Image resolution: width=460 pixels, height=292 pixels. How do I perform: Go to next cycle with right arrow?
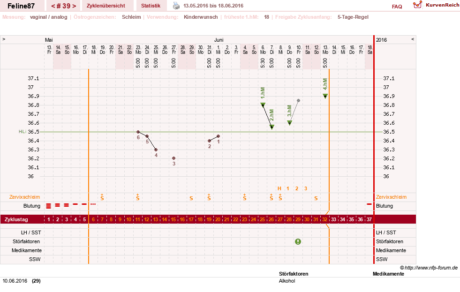(74, 6)
